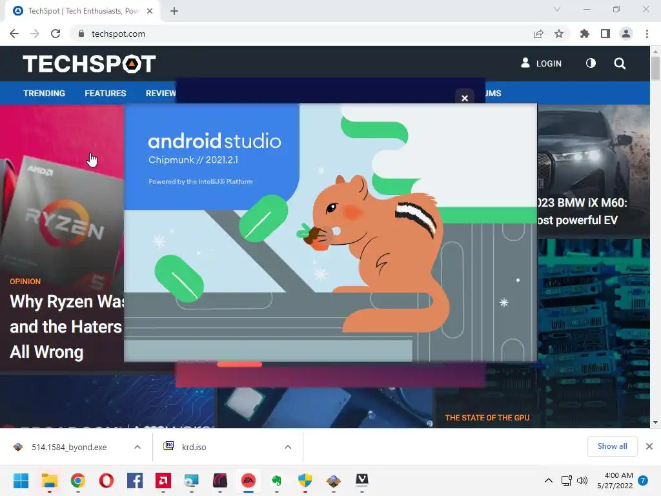
Task: Open a new browser tab
Action: point(174,11)
